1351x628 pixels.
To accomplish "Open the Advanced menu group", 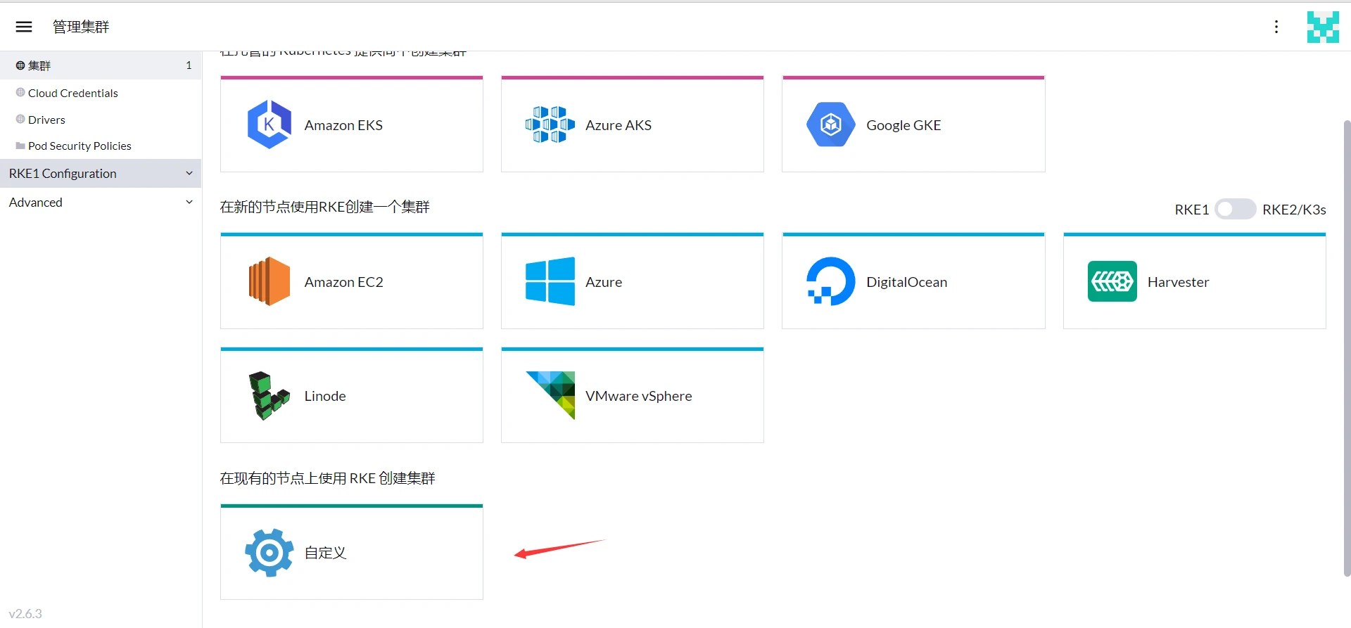I will [101, 202].
